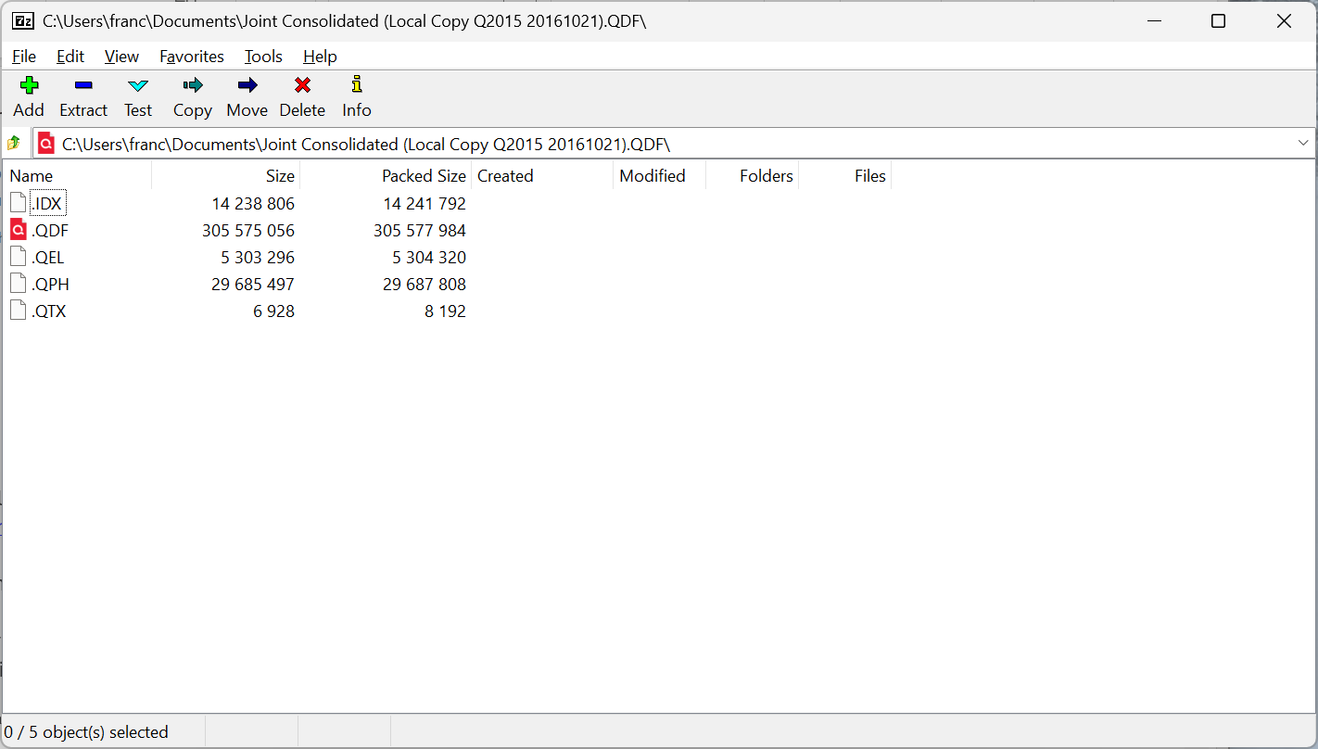Sort by the Packed Size column header
Screen dimensions: 1318x749
[386, 175]
